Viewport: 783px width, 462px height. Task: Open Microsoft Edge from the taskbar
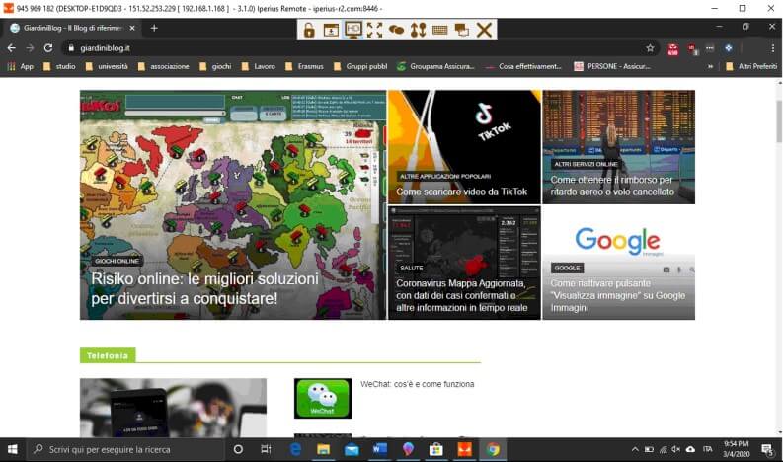[295, 449]
